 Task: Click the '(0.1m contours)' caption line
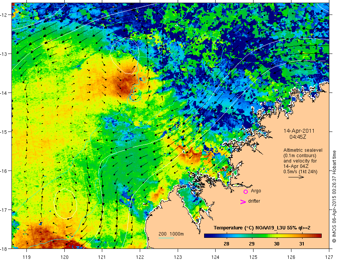coord(299,156)
